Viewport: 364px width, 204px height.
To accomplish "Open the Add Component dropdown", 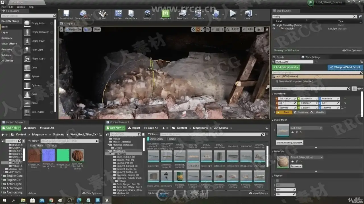I will pyautogui.click(x=286, y=67).
